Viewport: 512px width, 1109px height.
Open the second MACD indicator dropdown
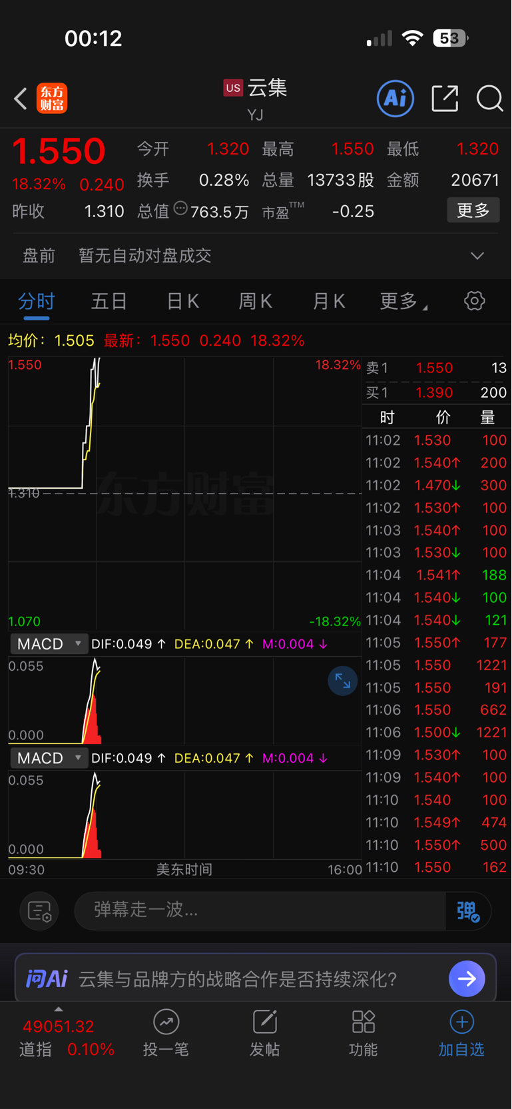(x=49, y=758)
